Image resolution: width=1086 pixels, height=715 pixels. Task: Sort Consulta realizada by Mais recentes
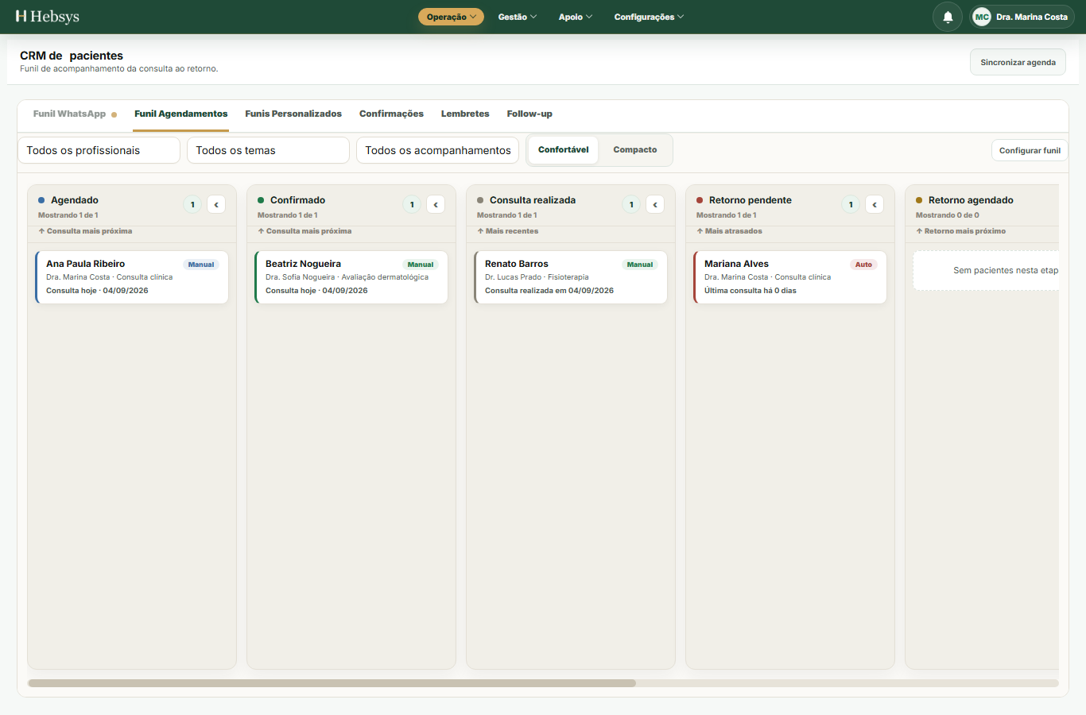tap(508, 231)
